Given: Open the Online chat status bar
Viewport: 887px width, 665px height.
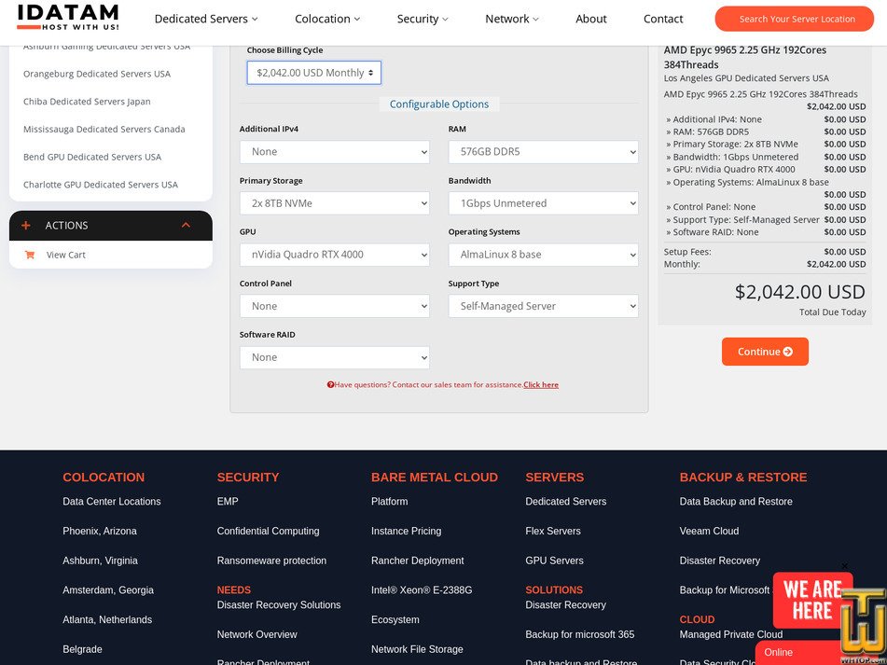Looking at the screenshot, I should (x=802, y=652).
